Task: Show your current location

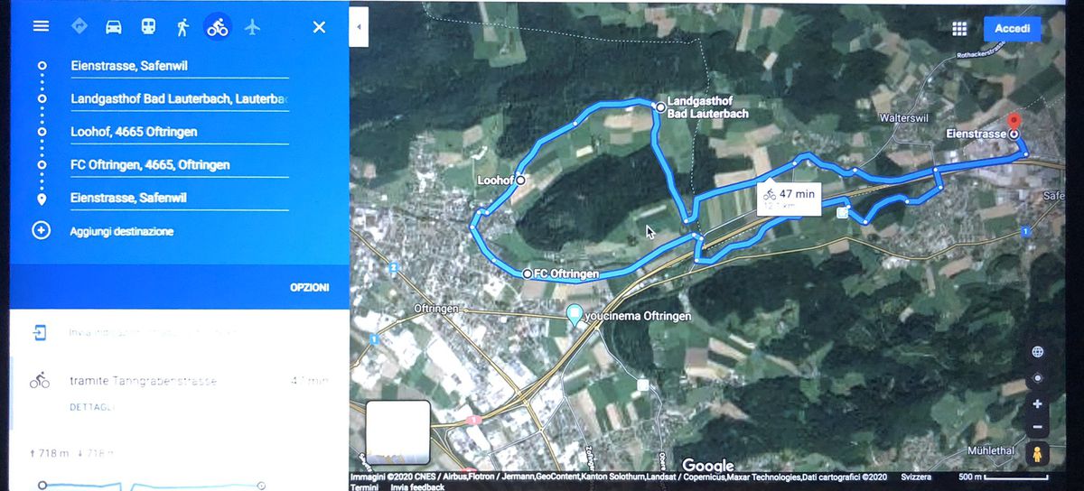Action: [1037, 378]
